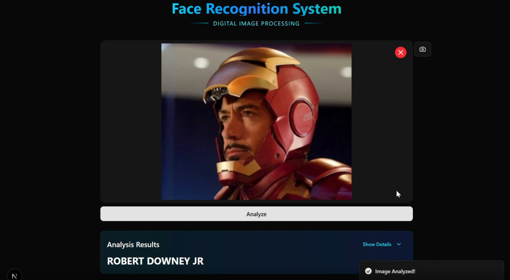The width and height of the screenshot is (510, 280).
Task: Open the camera capture button
Action: coord(422,49)
